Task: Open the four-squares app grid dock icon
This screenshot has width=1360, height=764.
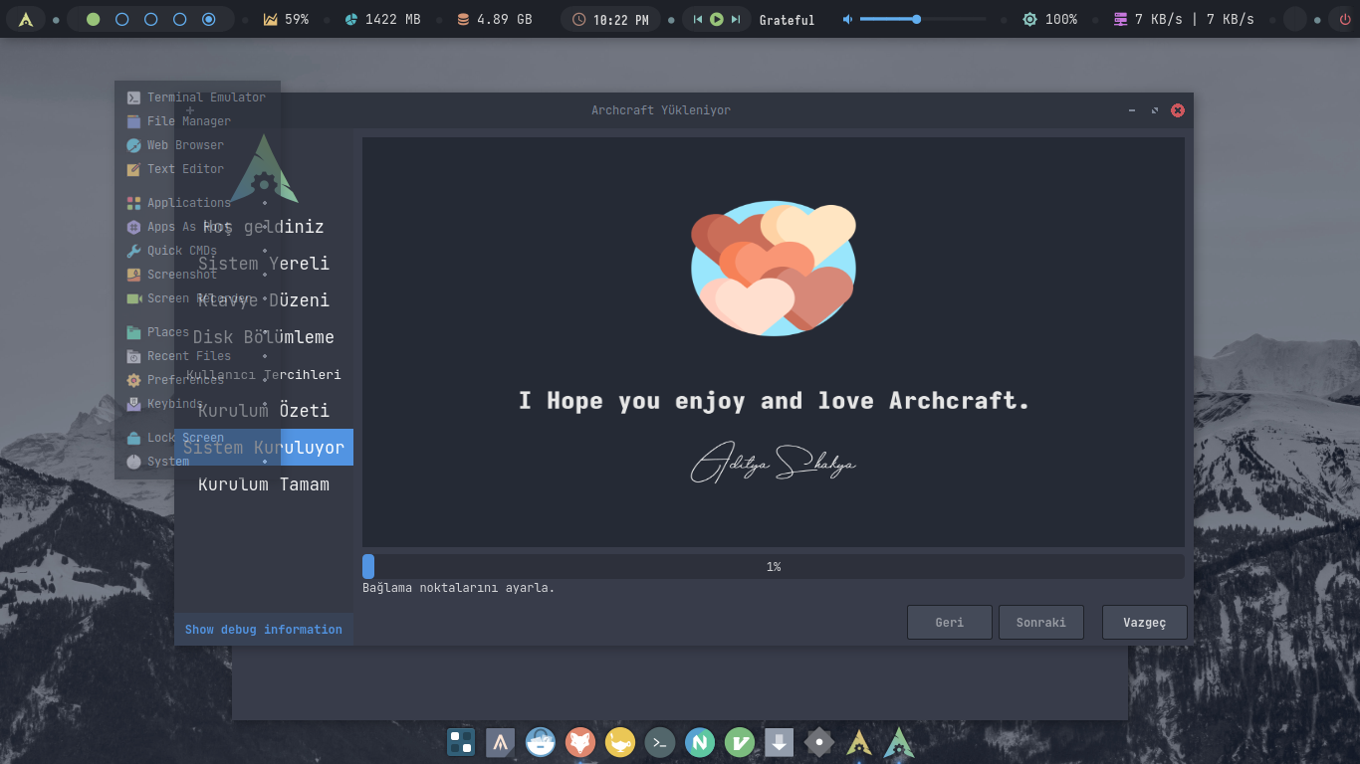Action: (461, 742)
